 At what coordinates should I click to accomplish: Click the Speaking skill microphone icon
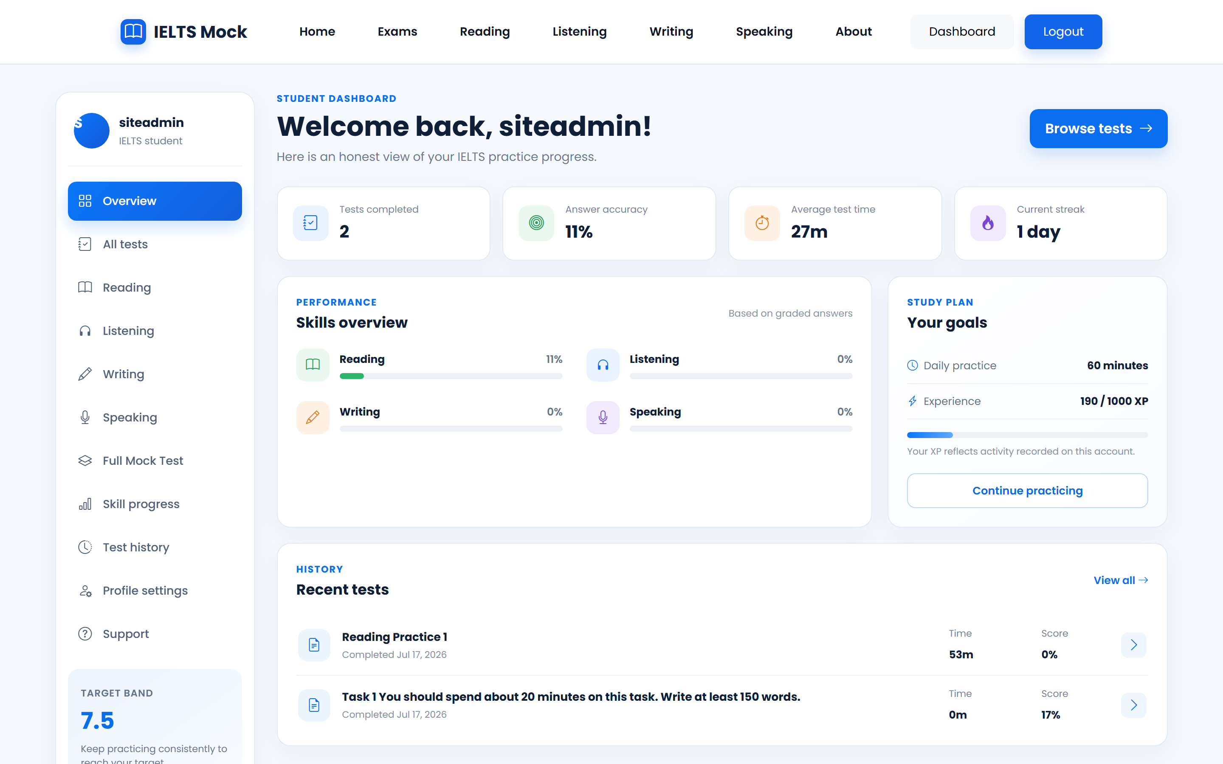tap(603, 417)
